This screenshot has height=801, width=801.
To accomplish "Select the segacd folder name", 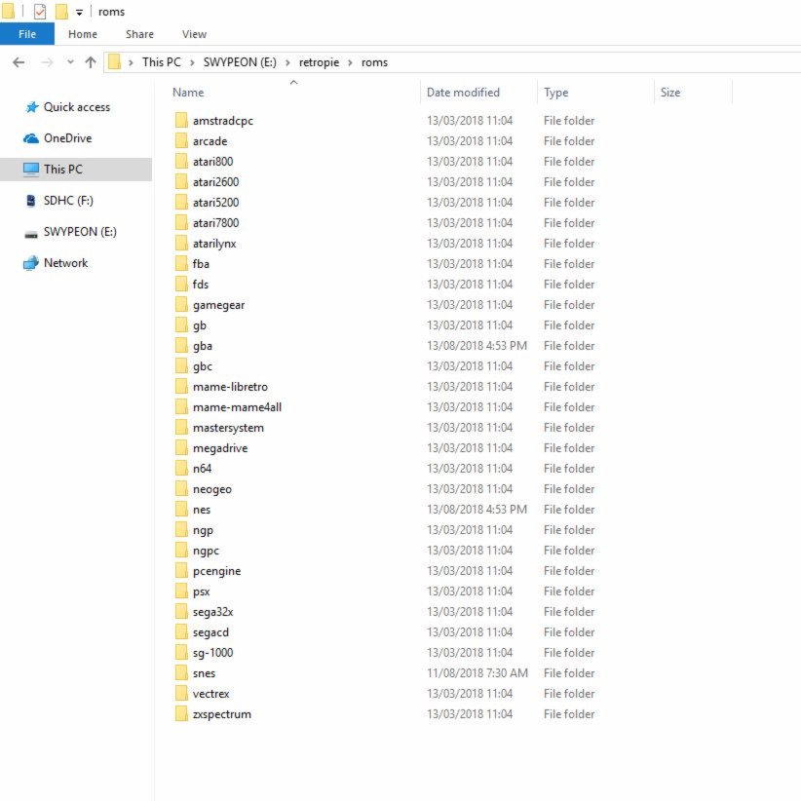I will click(210, 633).
